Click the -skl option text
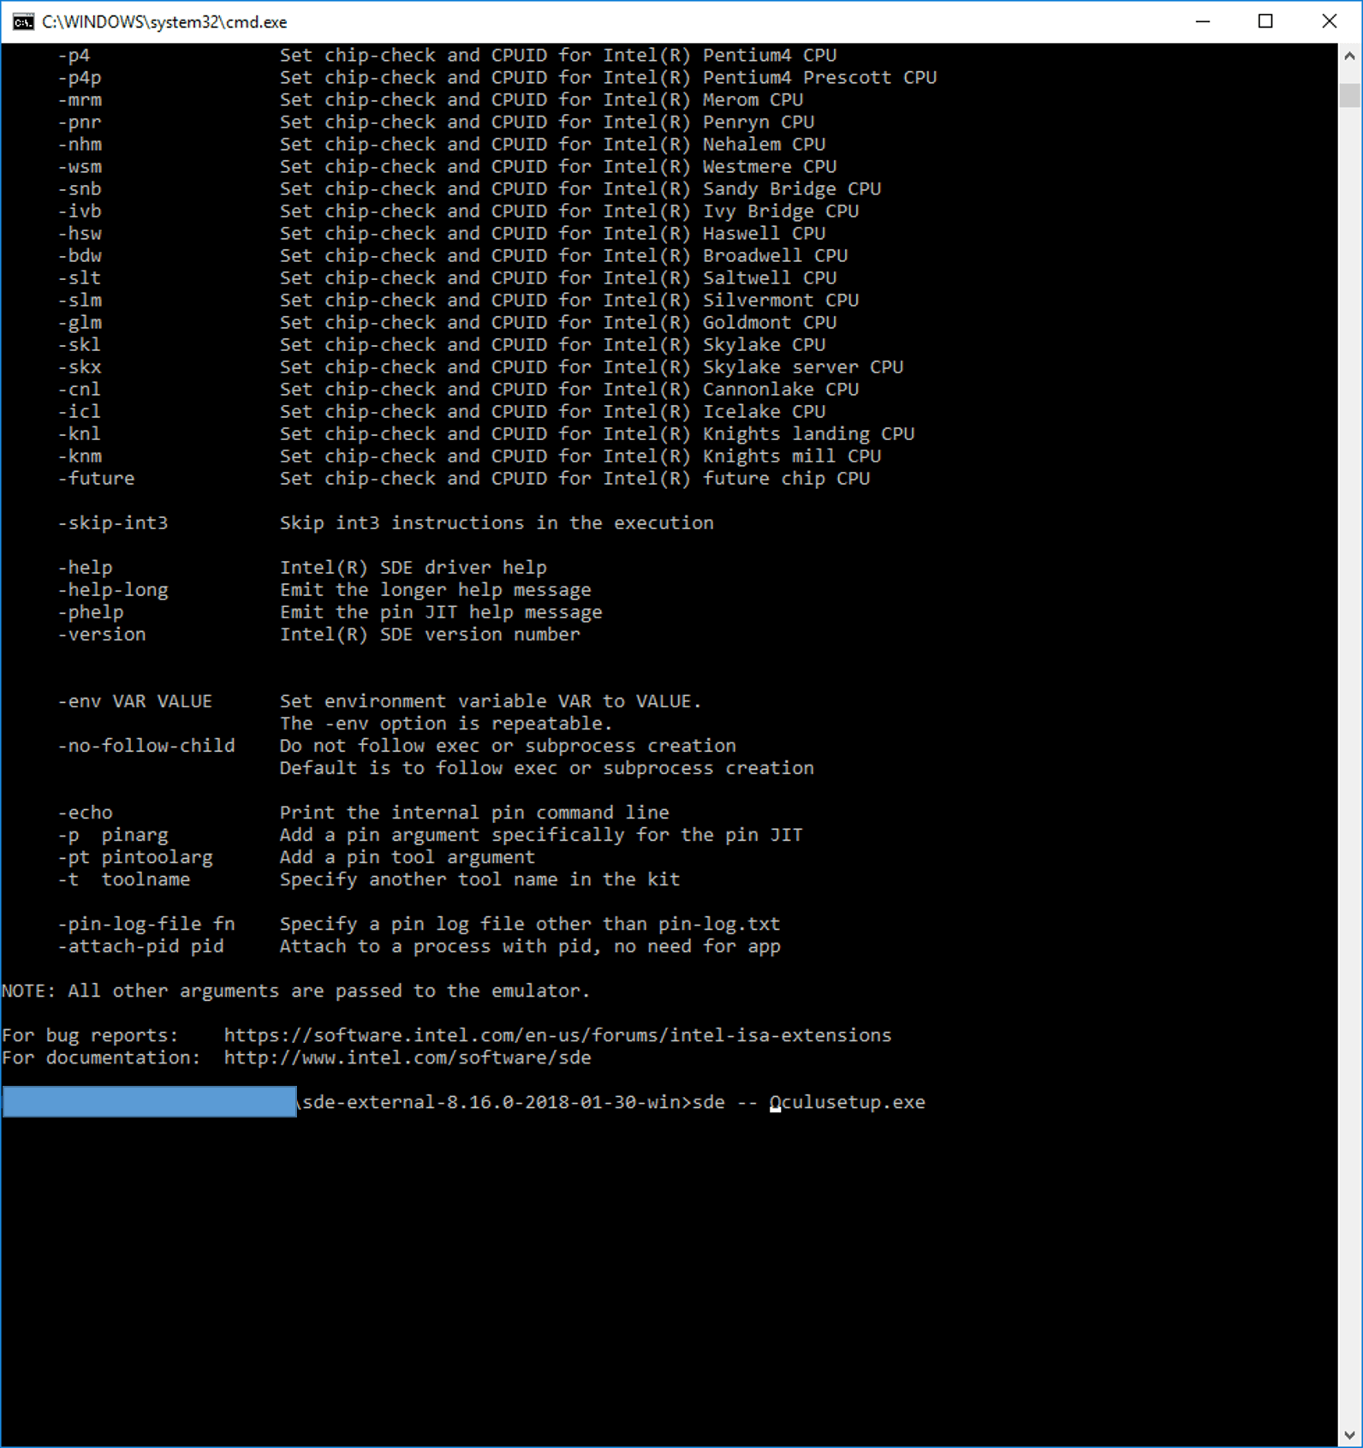 pos(80,345)
